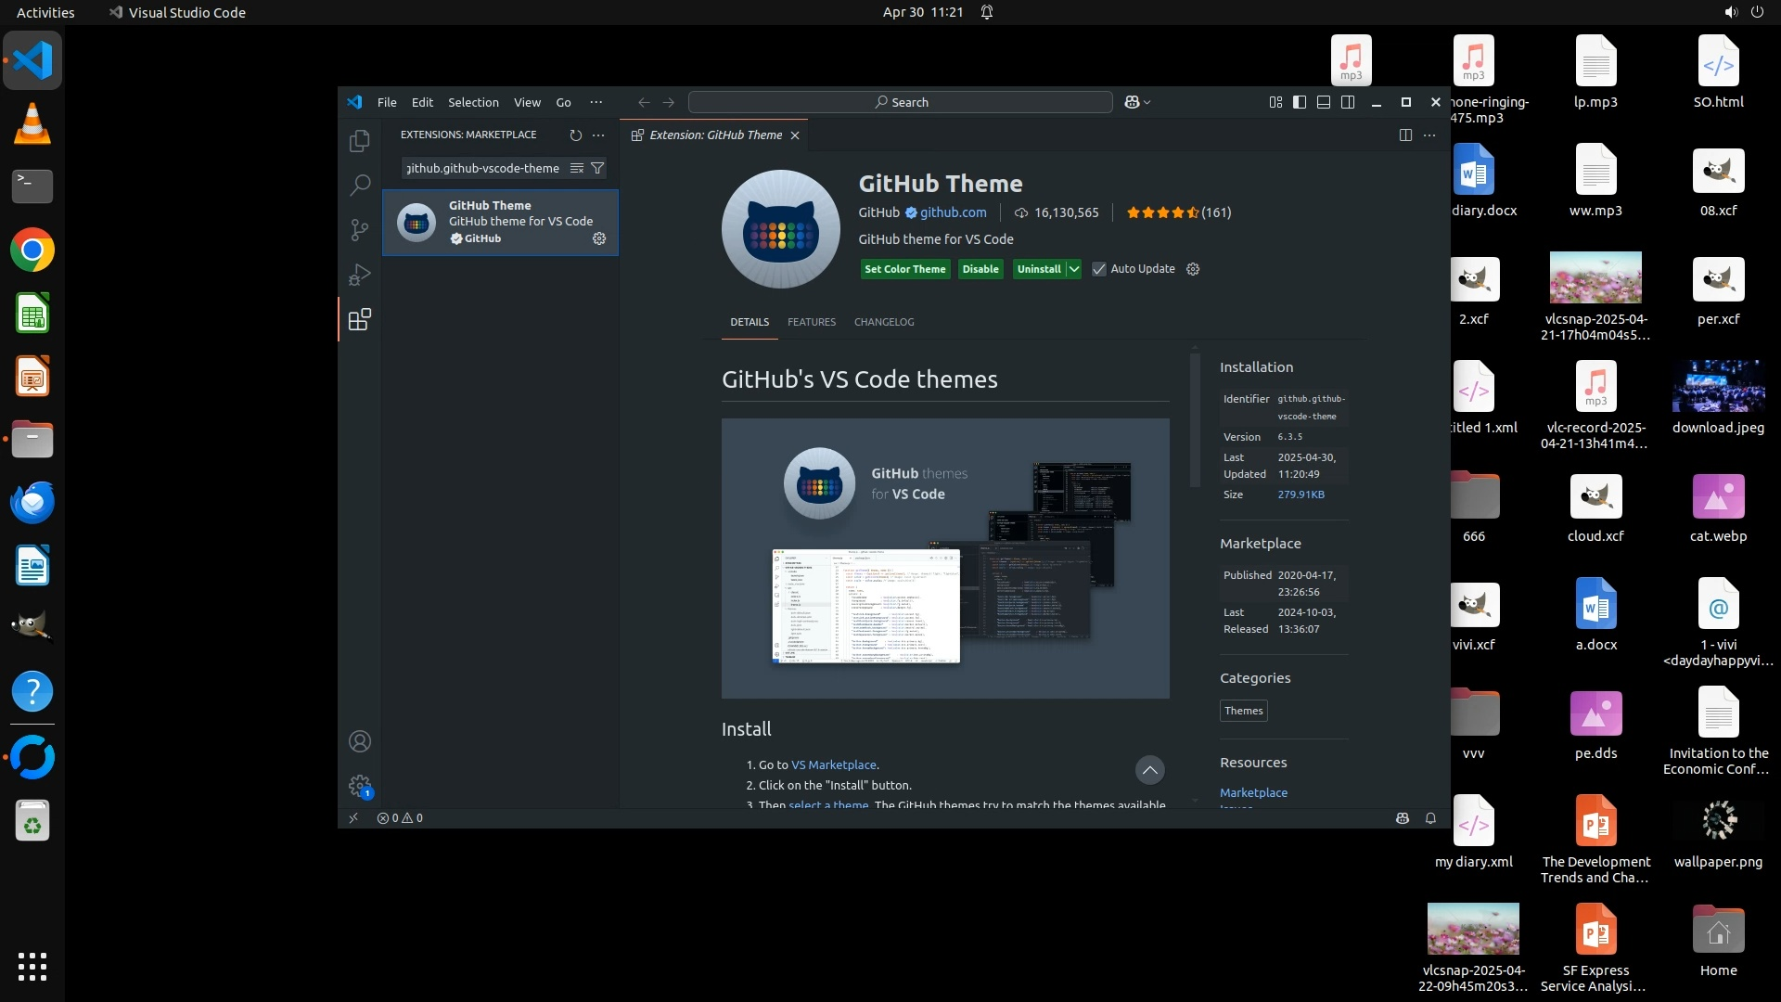The width and height of the screenshot is (1781, 1002).
Task: Open the github.com publisher link
Action: (x=953, y=212)
